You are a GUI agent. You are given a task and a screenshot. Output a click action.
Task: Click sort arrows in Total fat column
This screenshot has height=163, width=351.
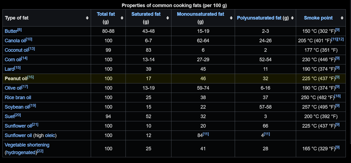point(122,18)
